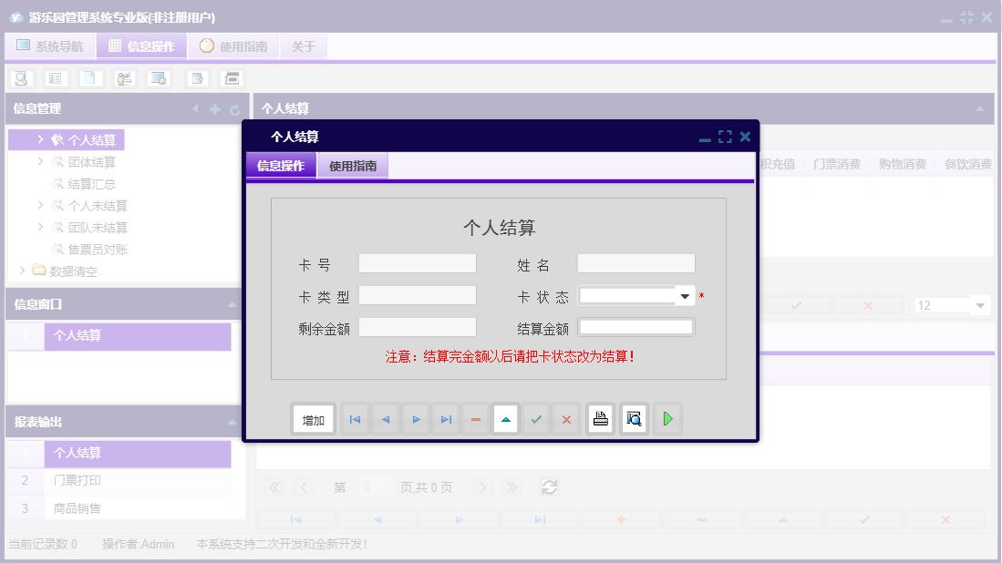Click the up-arrow edit toggle in the dialog toolbar
This screenshot has height=563, width=1002.
(505, 419)
